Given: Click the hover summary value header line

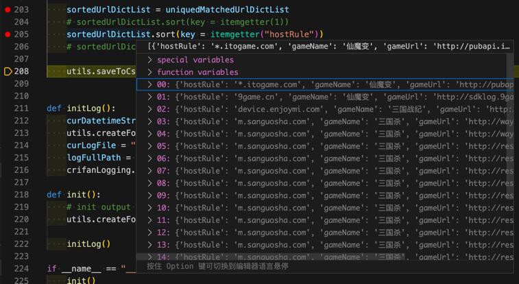Looking at the screenshot, I should (x=328, y=47).
